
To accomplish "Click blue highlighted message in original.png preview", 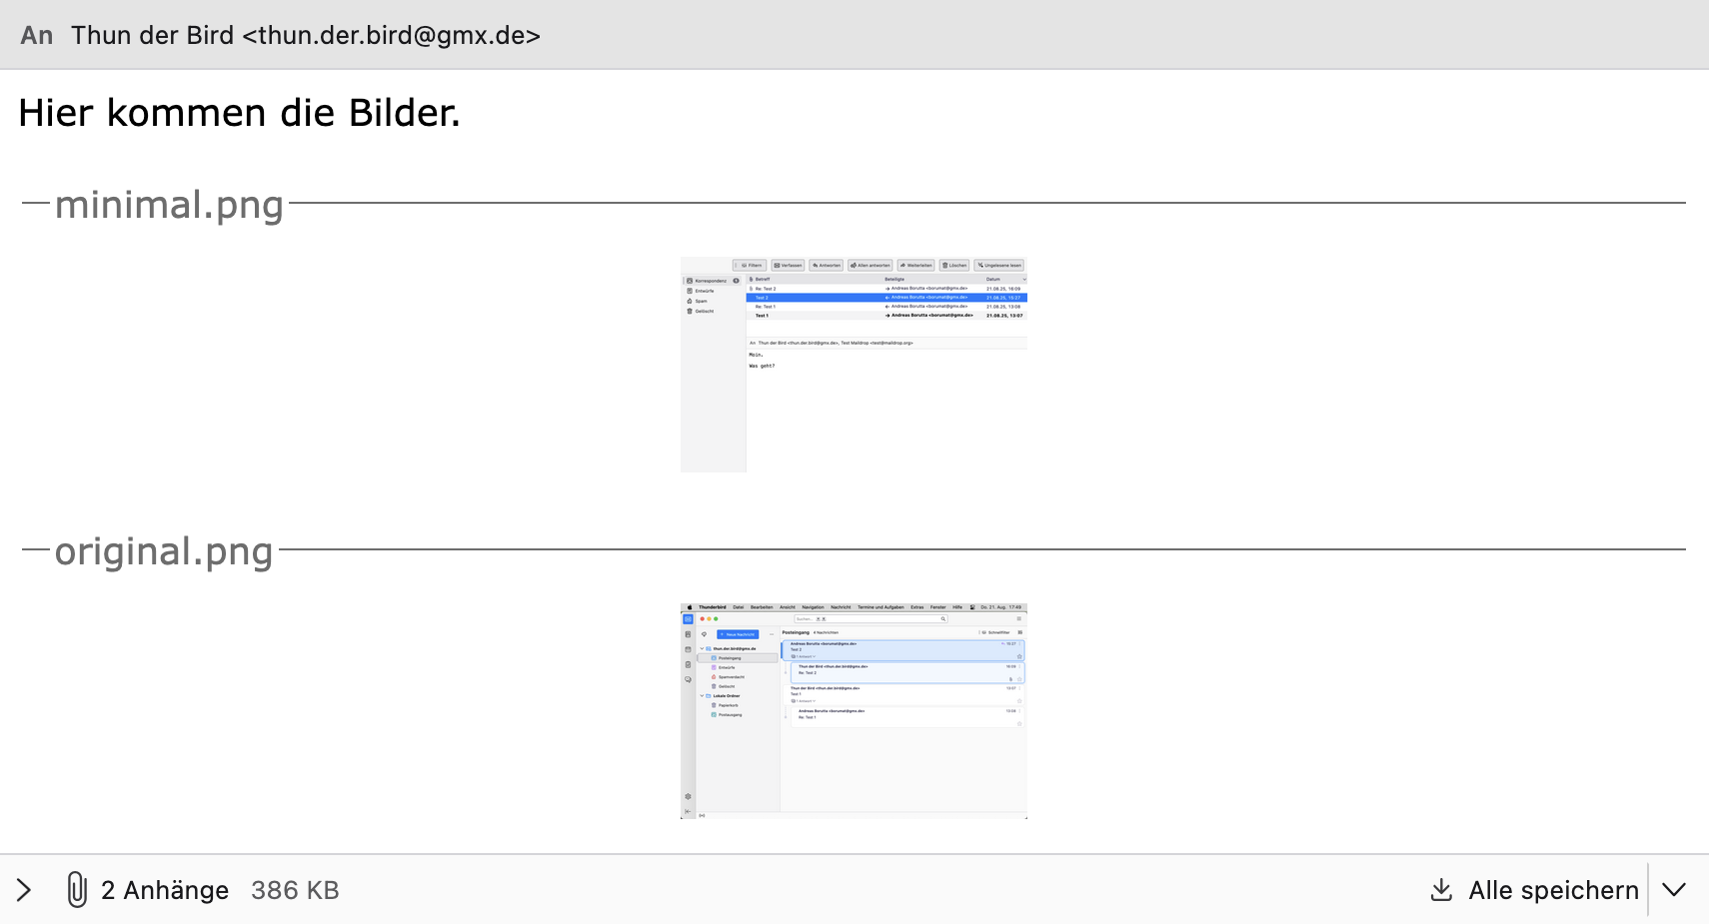I will tap(902, 649).
